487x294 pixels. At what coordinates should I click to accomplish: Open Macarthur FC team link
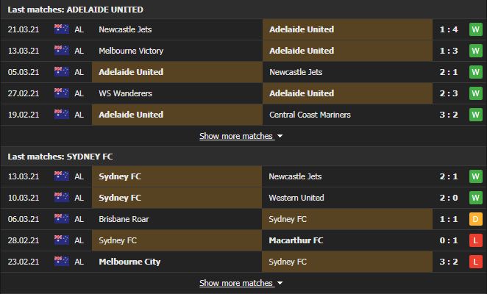coord(296,240)
